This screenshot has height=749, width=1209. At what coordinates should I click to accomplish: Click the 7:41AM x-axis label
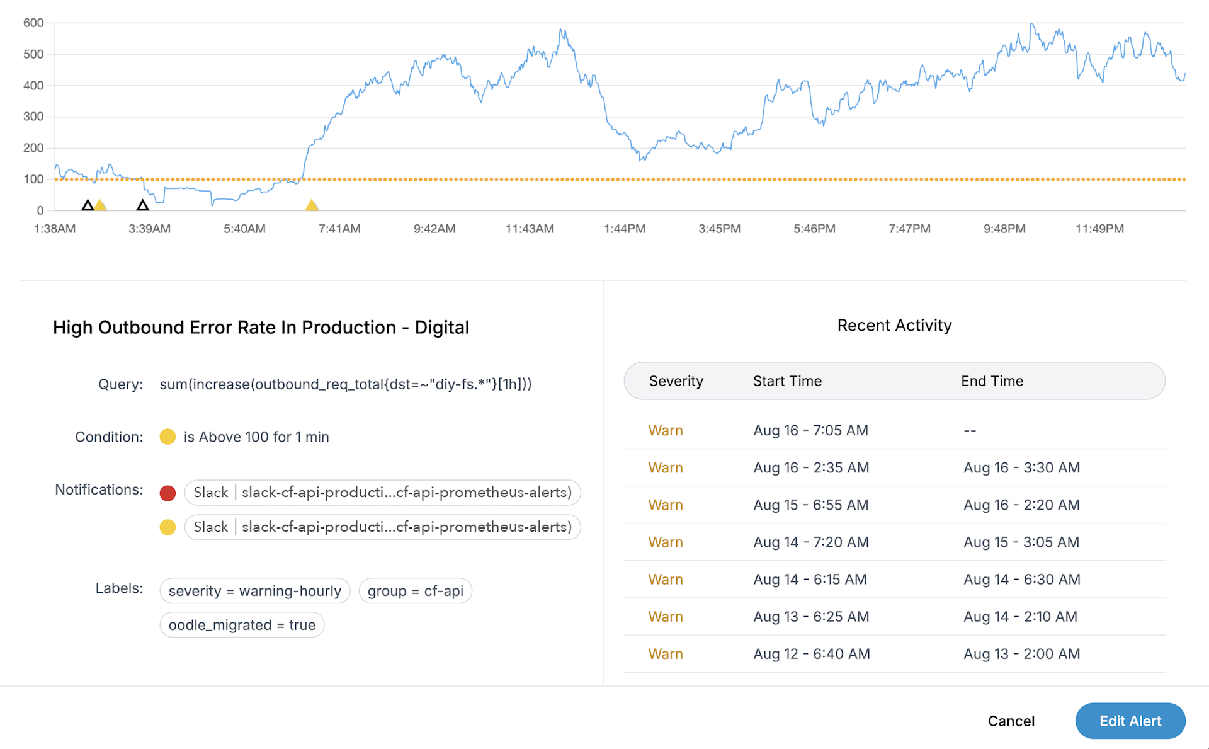(339, 229)
